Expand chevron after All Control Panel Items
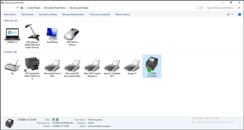Image resolution: width=244 pixels, height=130 pixels. coord(67,8)
